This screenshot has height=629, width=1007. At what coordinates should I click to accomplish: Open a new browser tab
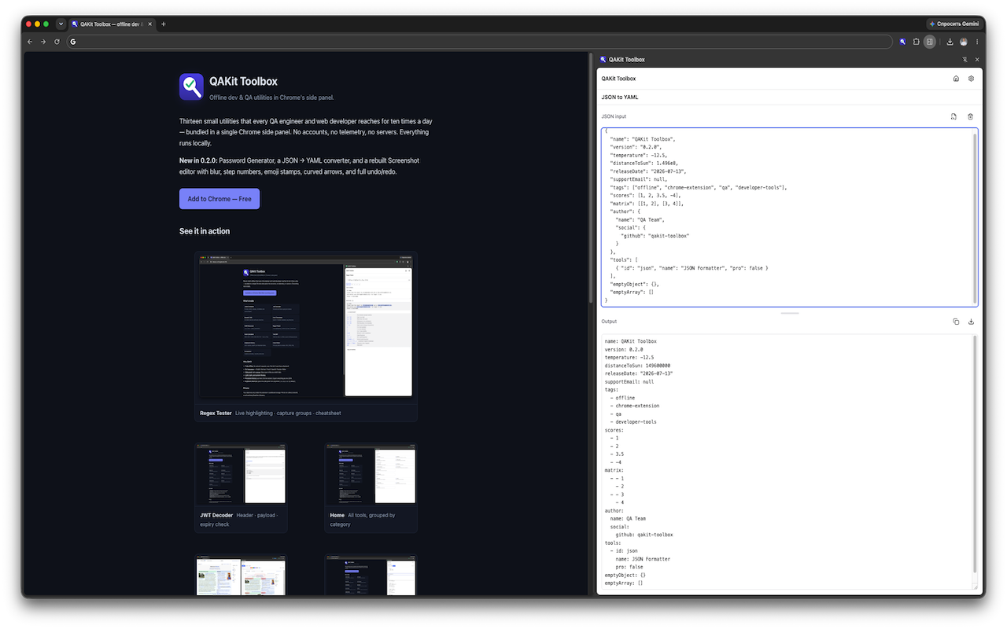(x=164, y=24)
